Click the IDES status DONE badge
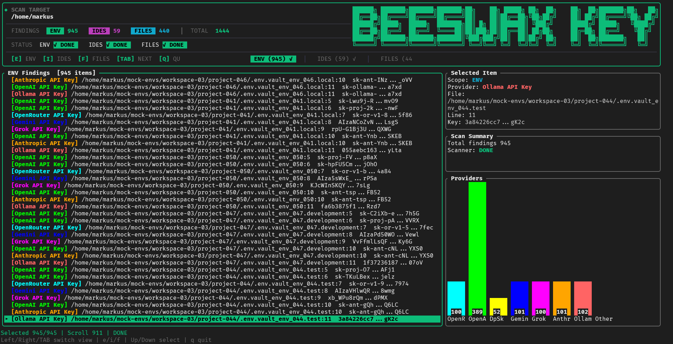 [x=119, y=45]
